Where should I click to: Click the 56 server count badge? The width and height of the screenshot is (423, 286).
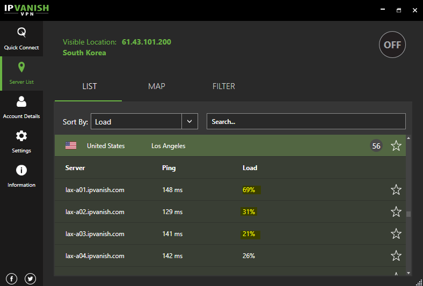[376, 146]
